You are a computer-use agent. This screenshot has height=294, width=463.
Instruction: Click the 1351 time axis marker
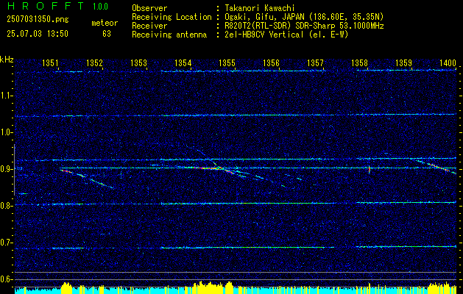click(50, 62)
